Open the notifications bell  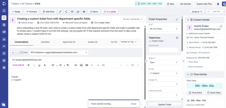point(218,4)
